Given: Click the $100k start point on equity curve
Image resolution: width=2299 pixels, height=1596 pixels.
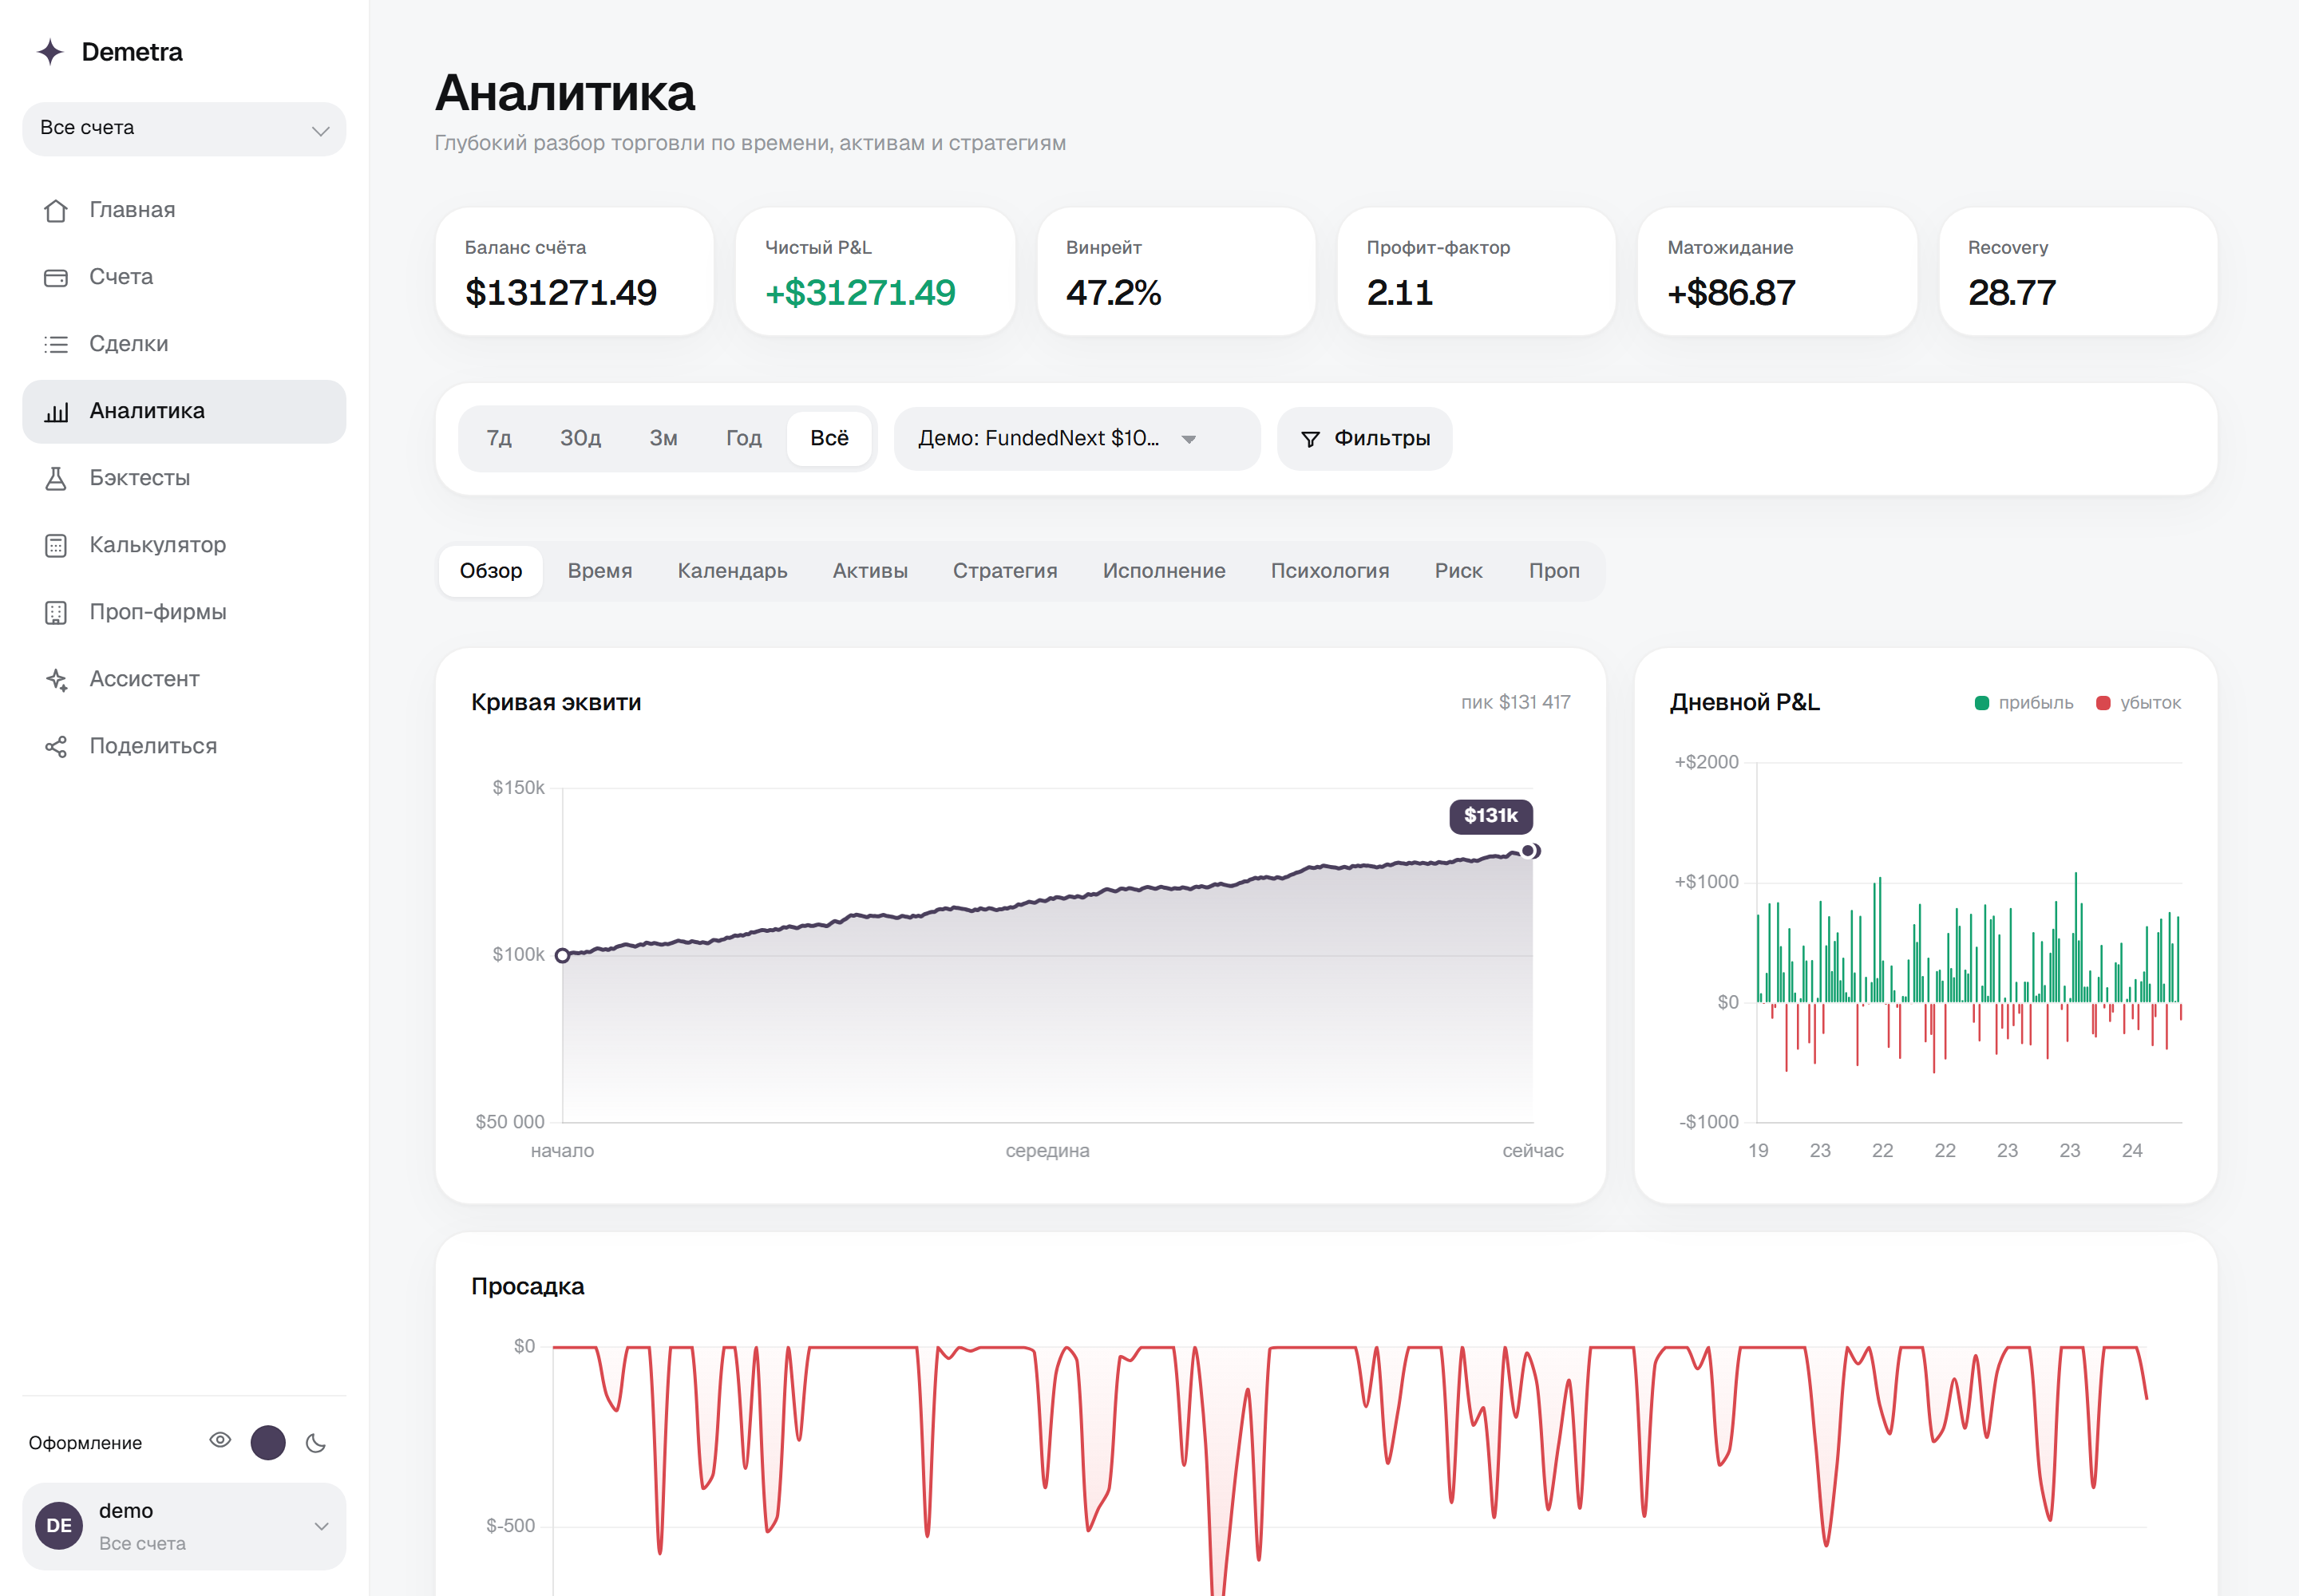Looking at the screenshot, I should 562,955.
